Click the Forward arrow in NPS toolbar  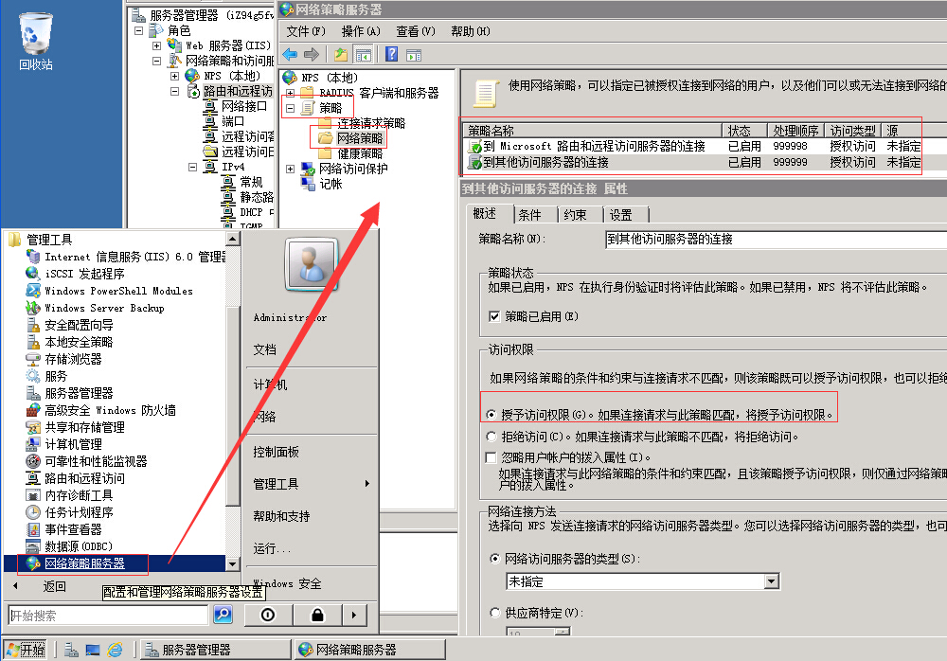point(311,55)
